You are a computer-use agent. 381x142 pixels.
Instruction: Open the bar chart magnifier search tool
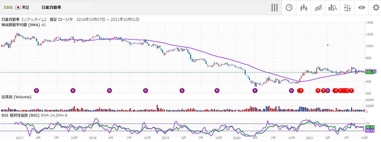(x=332, y=8)
